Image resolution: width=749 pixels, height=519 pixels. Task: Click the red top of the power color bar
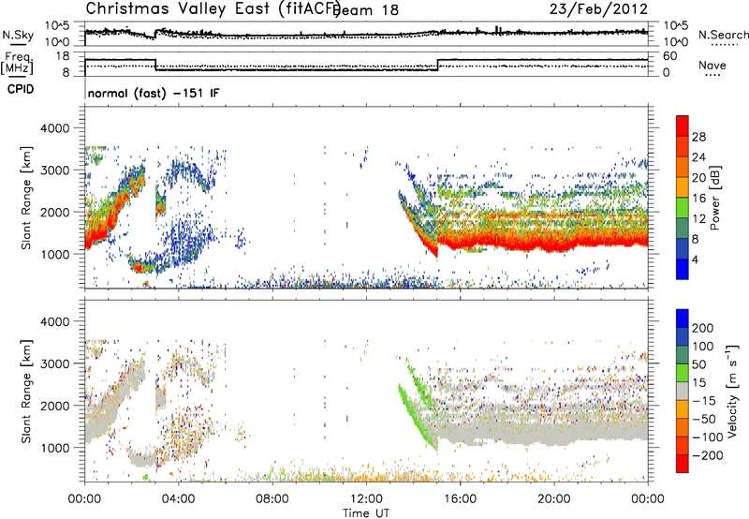pos(683,126)
